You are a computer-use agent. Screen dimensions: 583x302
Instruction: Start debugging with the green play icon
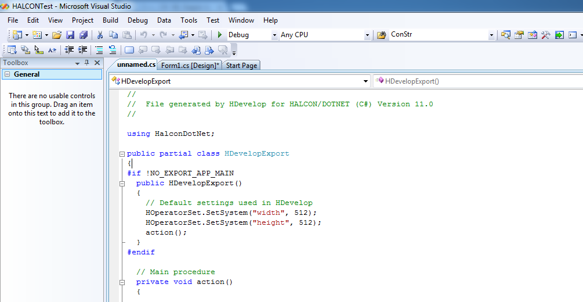pos(220,35)
